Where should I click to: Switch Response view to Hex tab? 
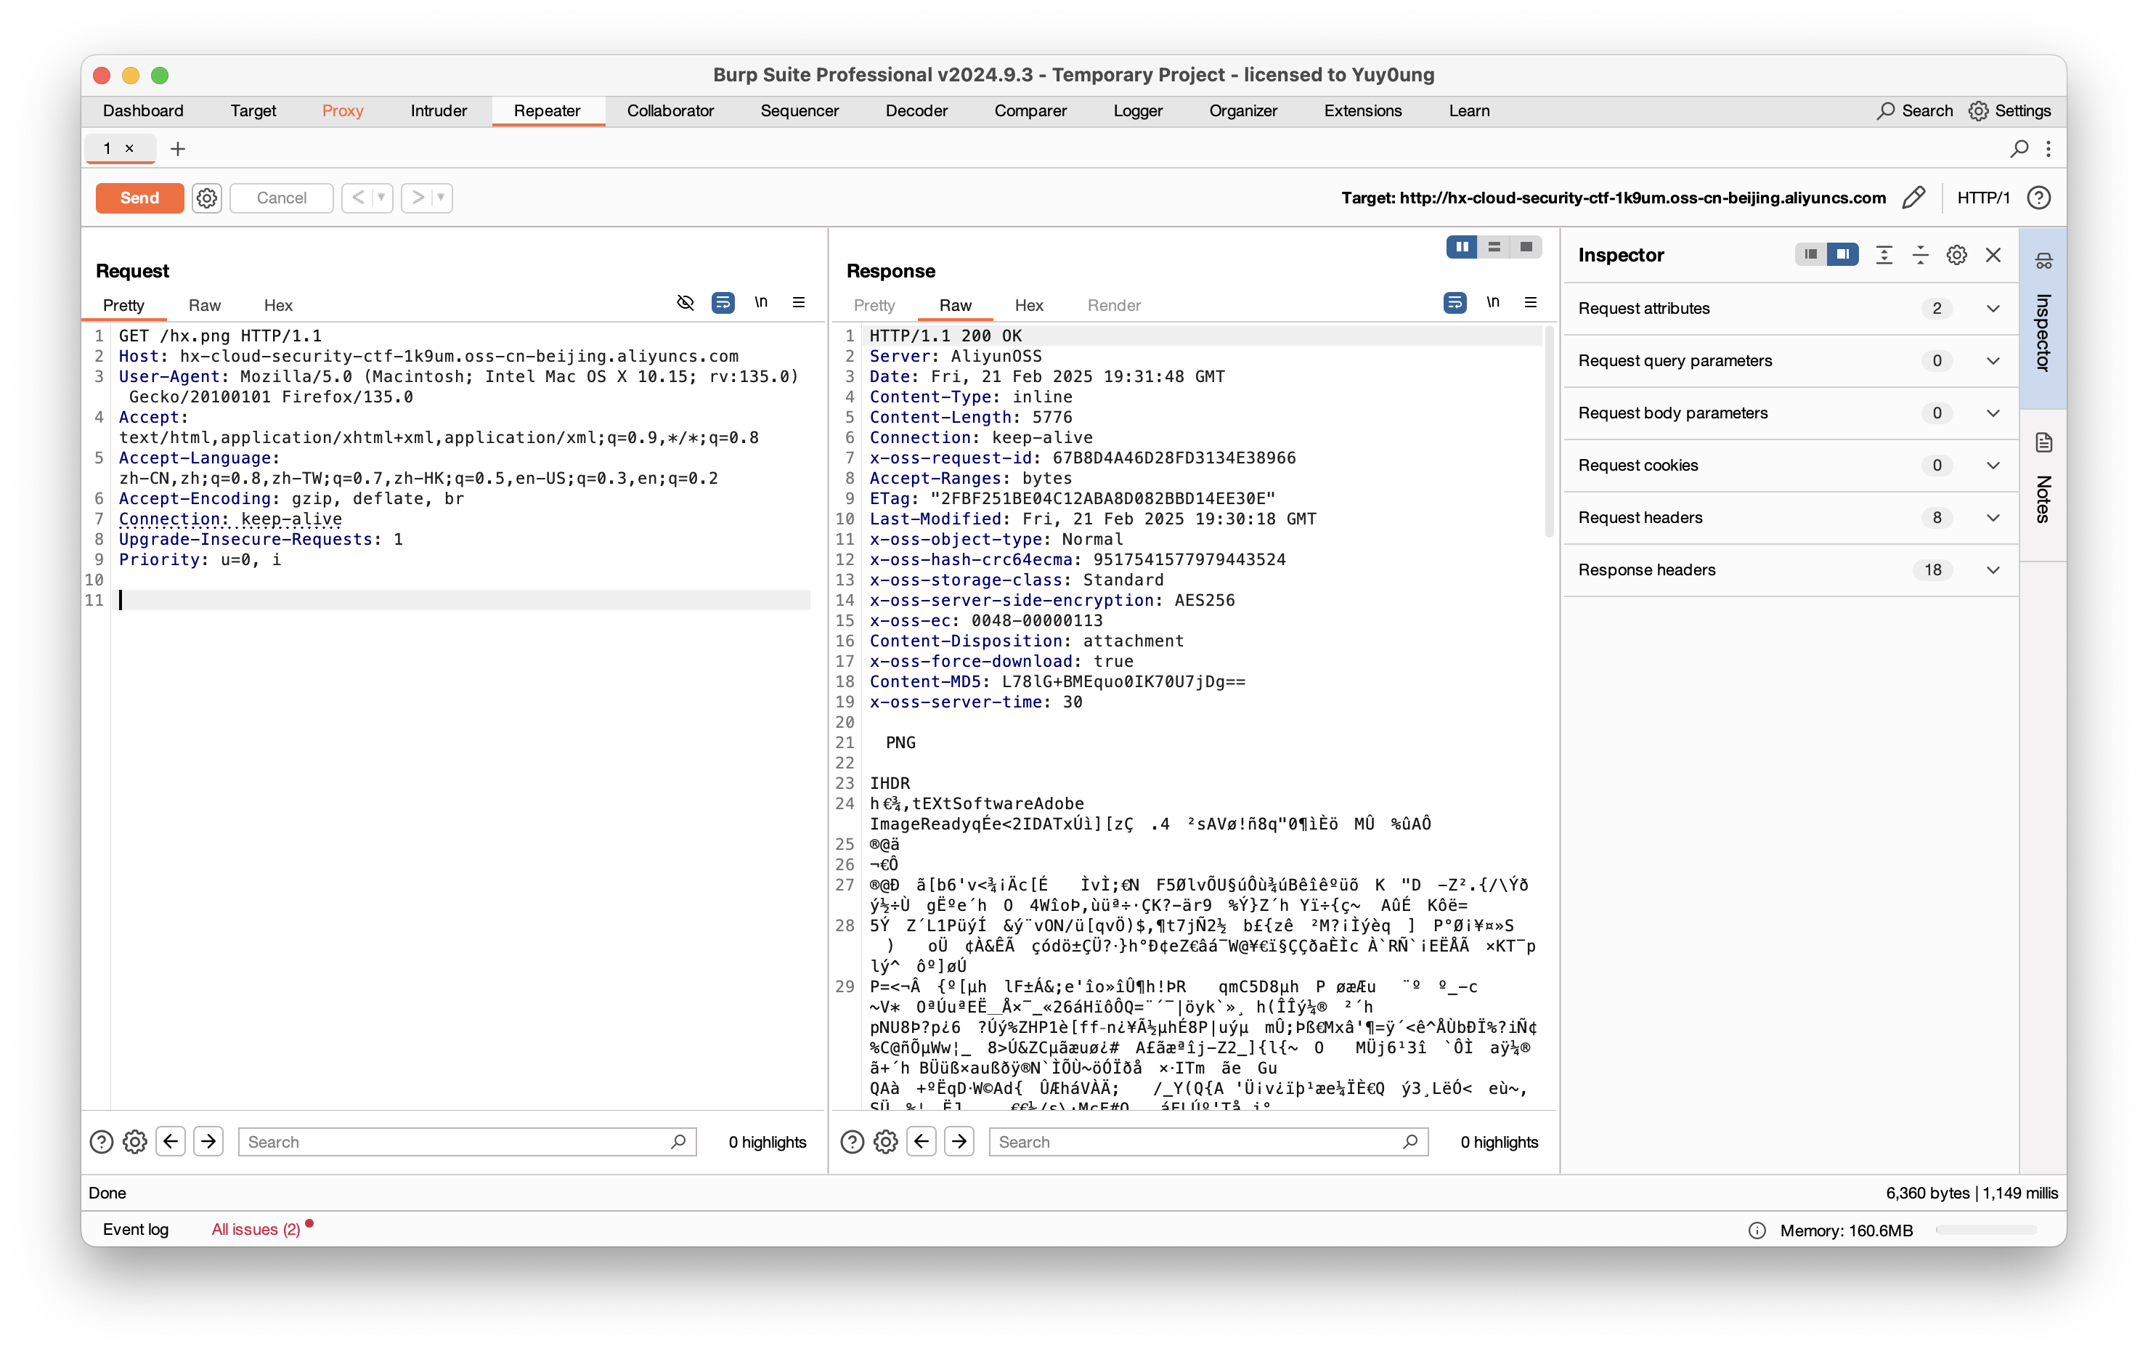coord(1028,305)
